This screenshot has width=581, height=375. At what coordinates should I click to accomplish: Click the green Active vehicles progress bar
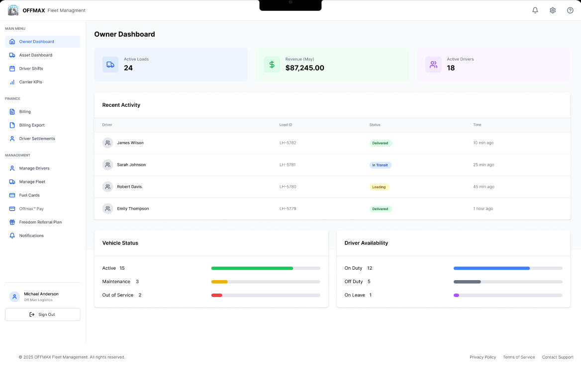point(252,268)
